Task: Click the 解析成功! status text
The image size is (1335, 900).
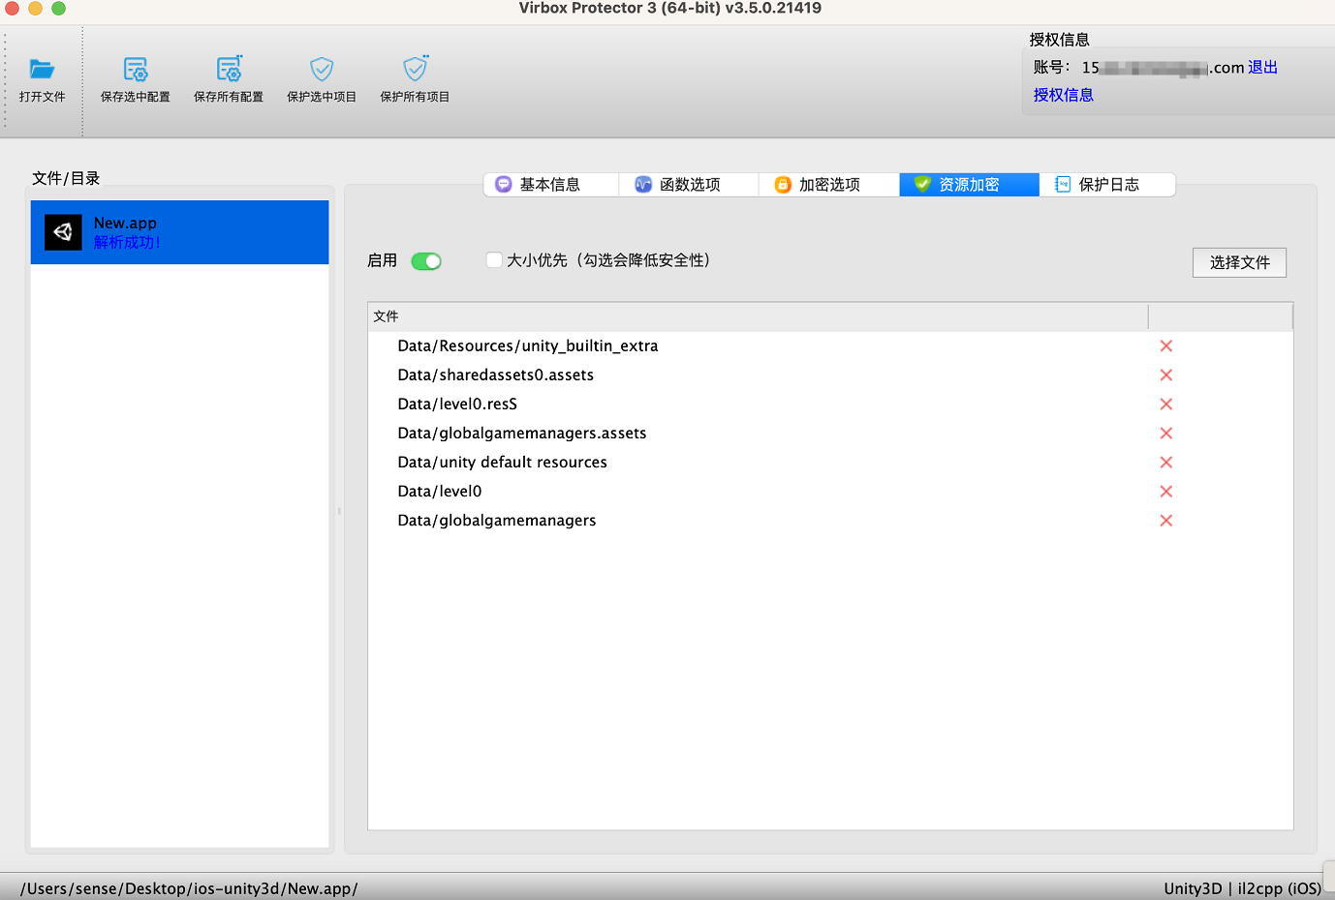Action: [x=127, y=243]
